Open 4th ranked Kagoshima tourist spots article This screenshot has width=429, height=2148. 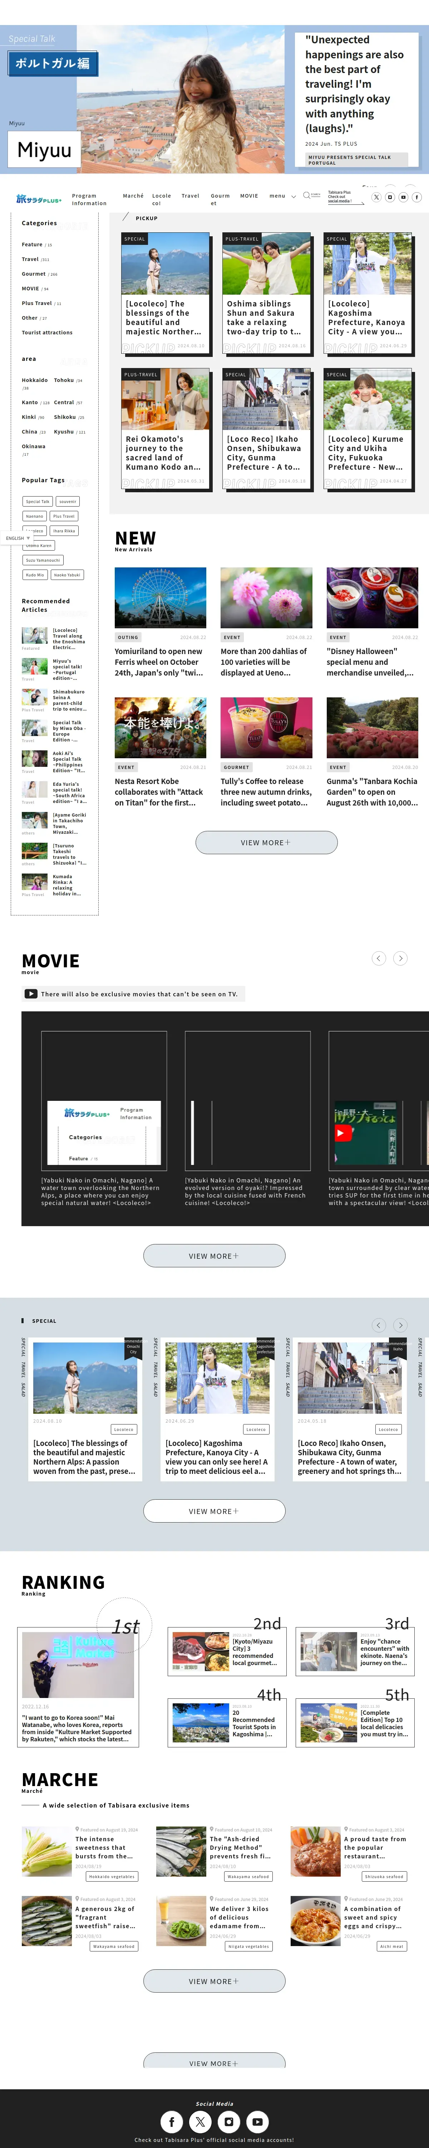point(227,1722)
